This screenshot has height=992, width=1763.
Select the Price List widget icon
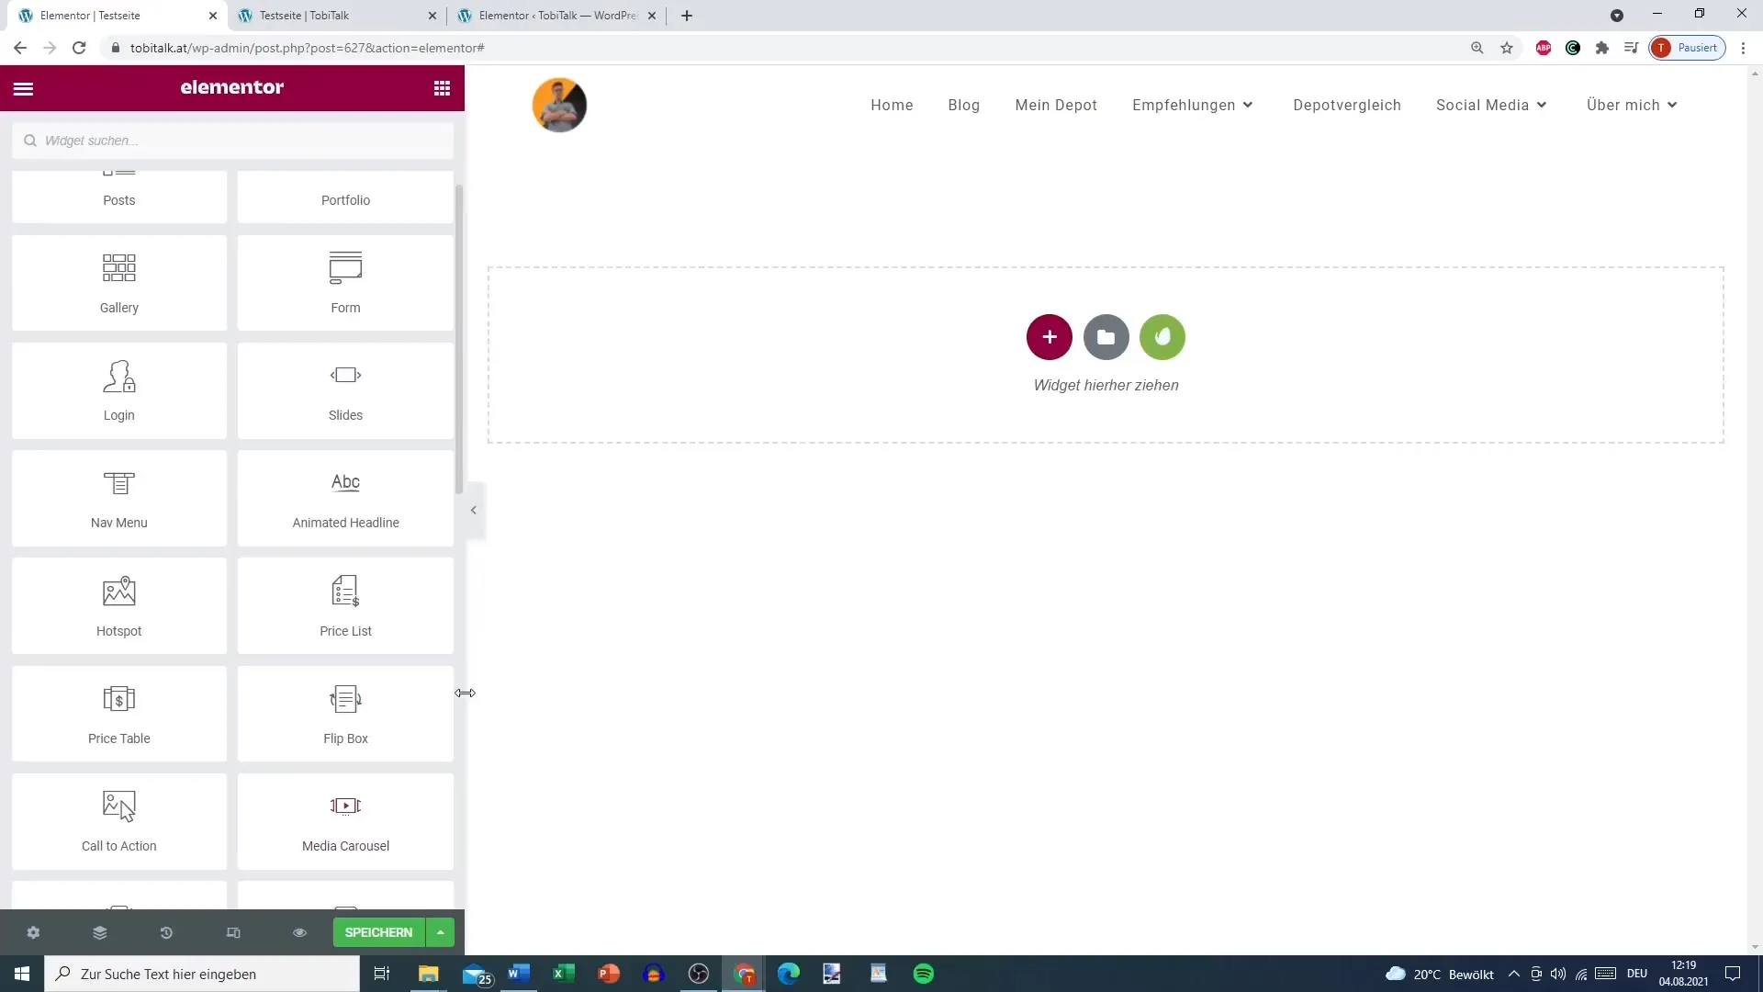tap(347, 594)
